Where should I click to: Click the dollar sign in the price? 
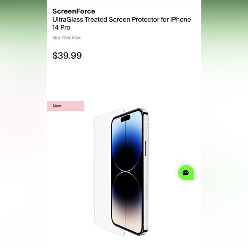[55, 56]
